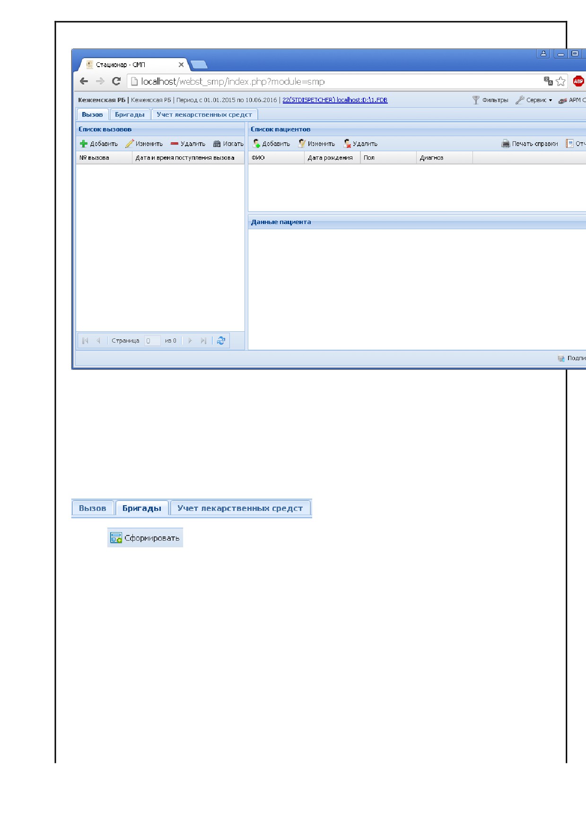586x828 pixels.
Task: Reload the page with refresh icon
Action: [x=116, y=81]
